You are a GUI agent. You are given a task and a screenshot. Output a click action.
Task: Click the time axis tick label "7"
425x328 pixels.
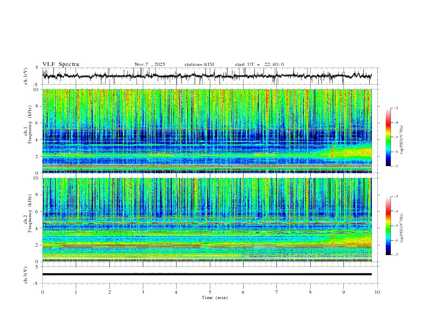[x=277, y=292]
